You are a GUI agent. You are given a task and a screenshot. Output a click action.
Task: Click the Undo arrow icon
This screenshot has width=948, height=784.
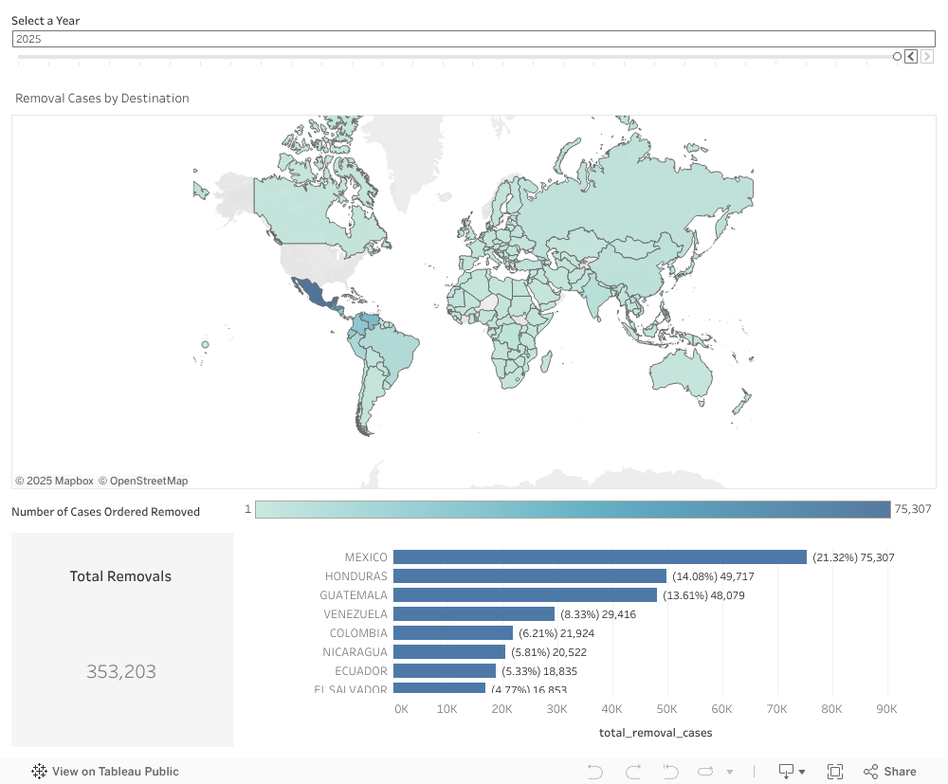pyautogui.click(x=595, y=772)
